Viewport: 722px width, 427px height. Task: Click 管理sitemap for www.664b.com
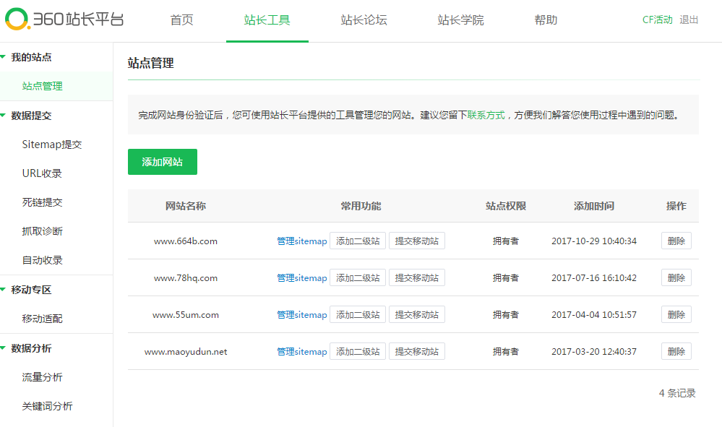(301, 241)
